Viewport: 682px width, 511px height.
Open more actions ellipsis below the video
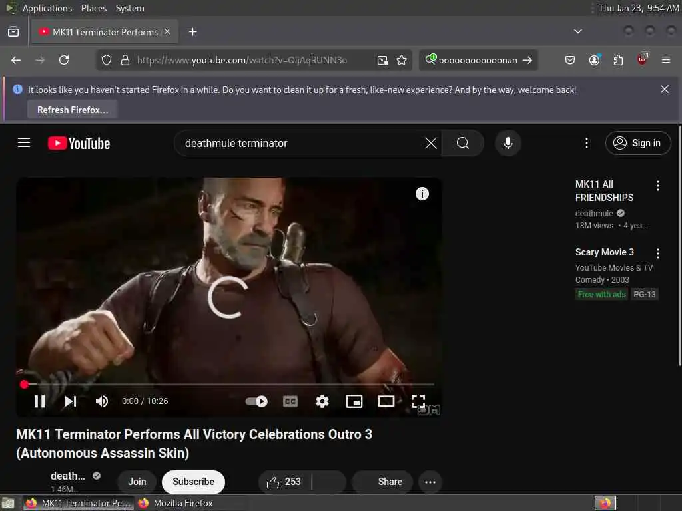point(430,482)
